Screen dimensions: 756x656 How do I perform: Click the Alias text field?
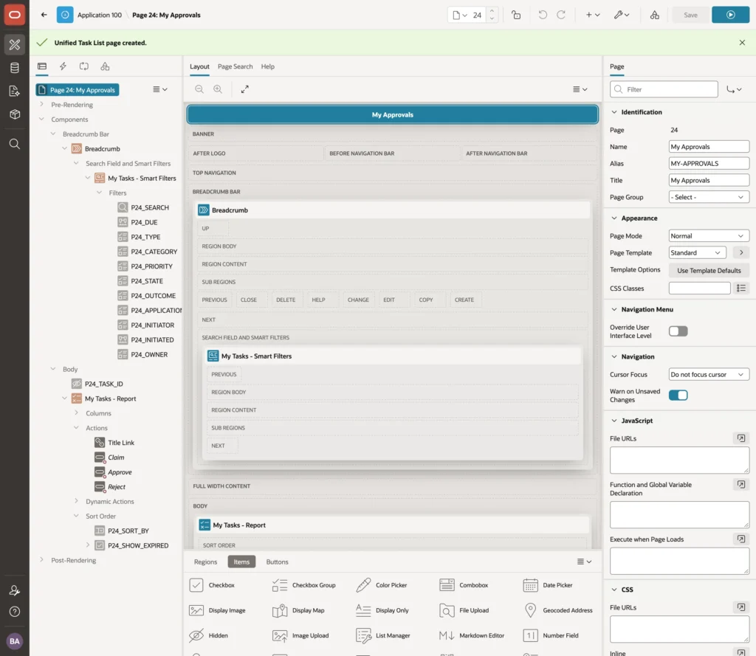[709, 163]
